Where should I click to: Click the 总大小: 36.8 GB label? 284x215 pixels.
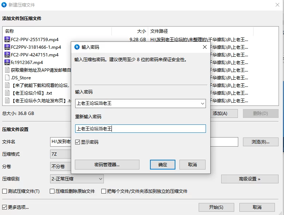(18, 114)
